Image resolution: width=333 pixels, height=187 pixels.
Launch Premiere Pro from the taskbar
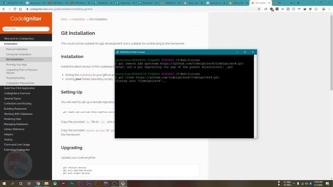coord(80,183)
